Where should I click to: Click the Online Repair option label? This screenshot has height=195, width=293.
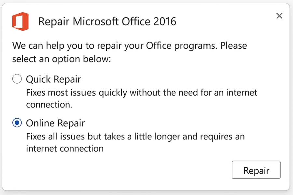pyautogui.click(x=55, y=123)
